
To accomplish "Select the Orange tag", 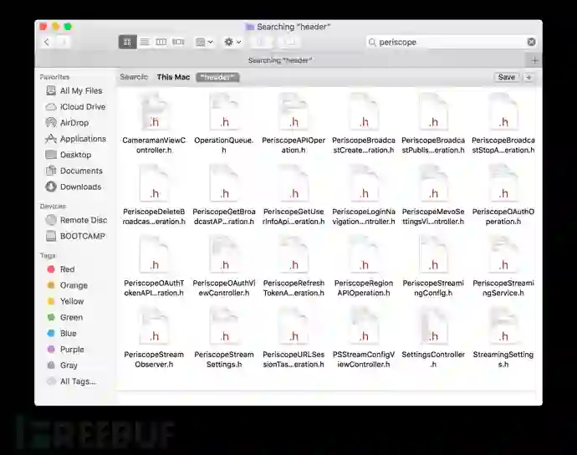I will point(68,285).
